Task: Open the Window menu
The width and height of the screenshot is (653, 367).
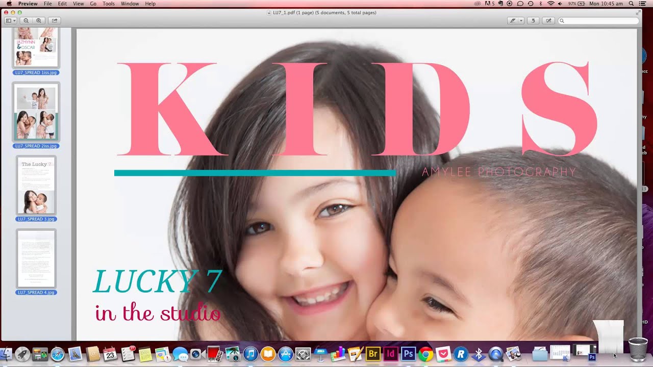Action: click(130, 4)
